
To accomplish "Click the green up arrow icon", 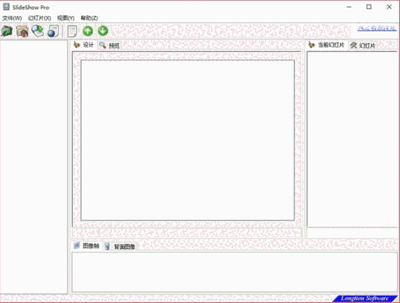I will pos(88,31).
